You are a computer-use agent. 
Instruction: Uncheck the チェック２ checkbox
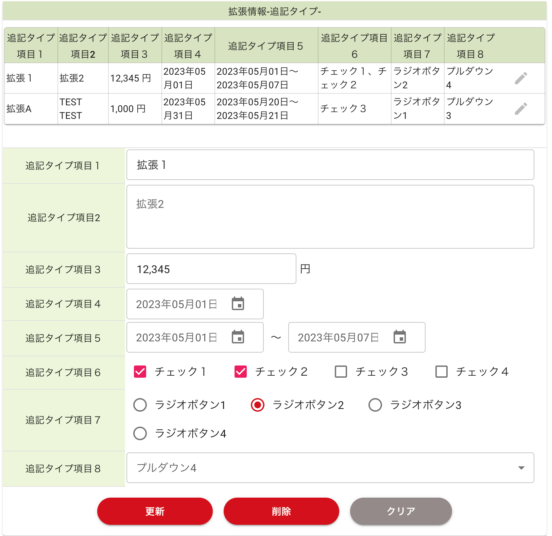(x=241, y=372)
